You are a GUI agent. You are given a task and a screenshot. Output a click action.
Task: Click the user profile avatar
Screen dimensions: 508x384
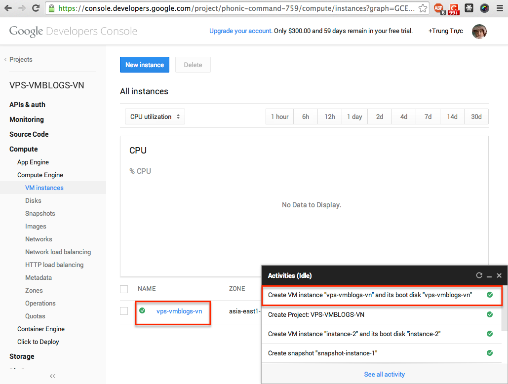(x=479, y=31)
